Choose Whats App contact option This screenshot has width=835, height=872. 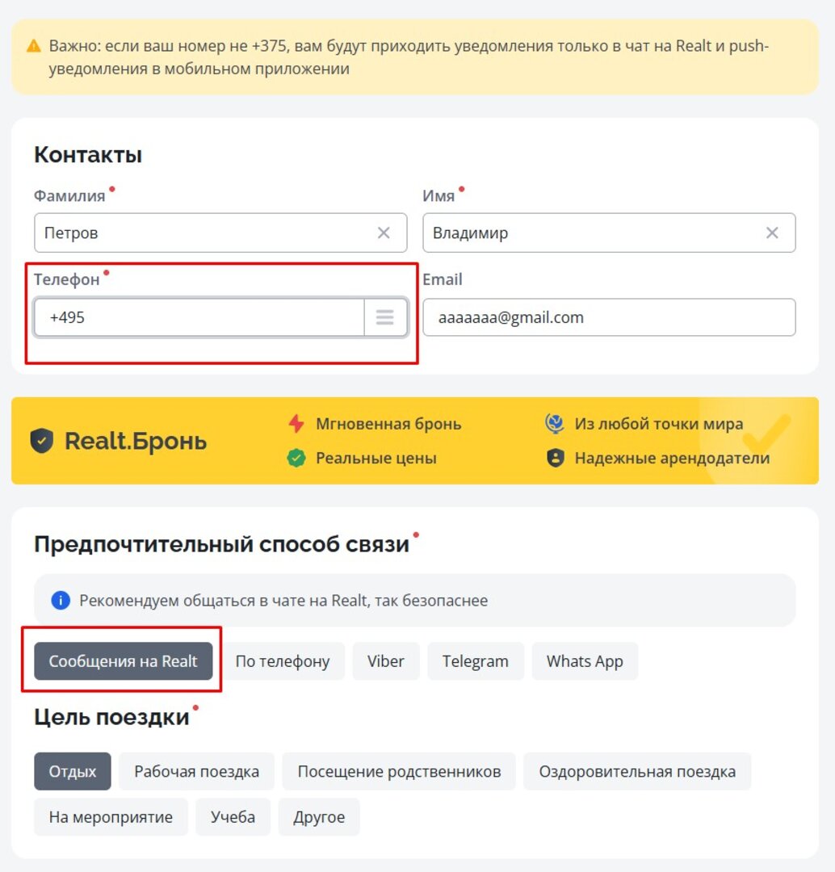tap(585, 661)
